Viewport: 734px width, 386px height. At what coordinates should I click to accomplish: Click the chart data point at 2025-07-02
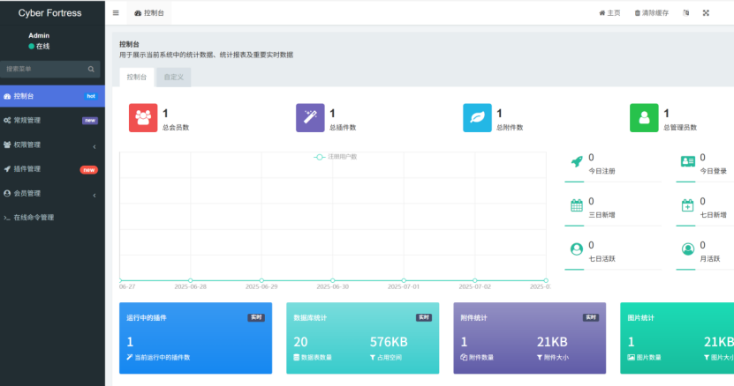pos(475,280)
